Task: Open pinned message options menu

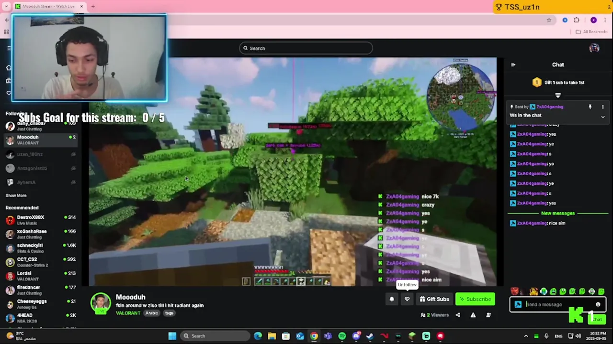Action: coord(603,107)
